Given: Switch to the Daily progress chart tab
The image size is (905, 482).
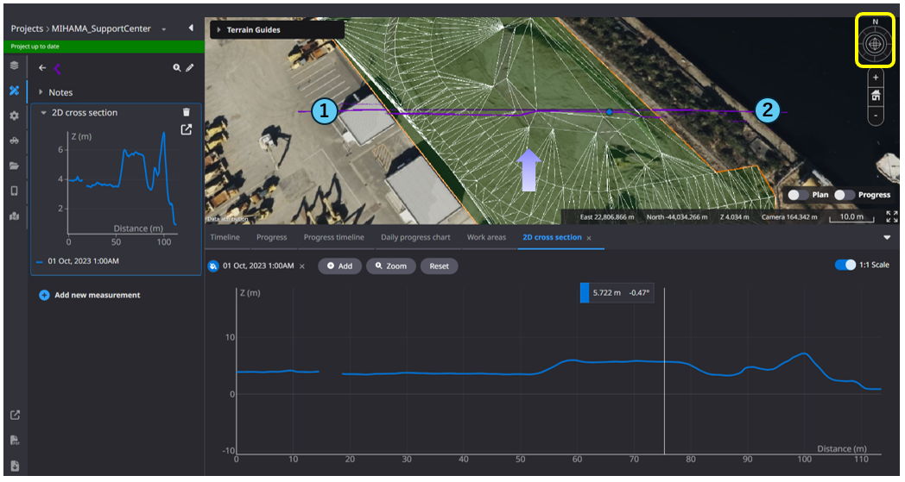Looking at the screenshot, I should click(x=415, y=237).
